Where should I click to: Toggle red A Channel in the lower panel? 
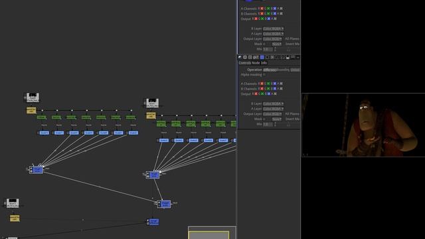262,84
